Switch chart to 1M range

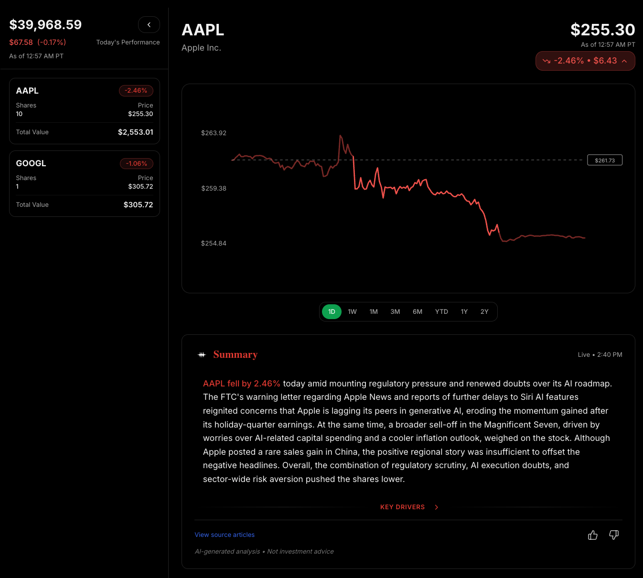[x=374, y=311]
